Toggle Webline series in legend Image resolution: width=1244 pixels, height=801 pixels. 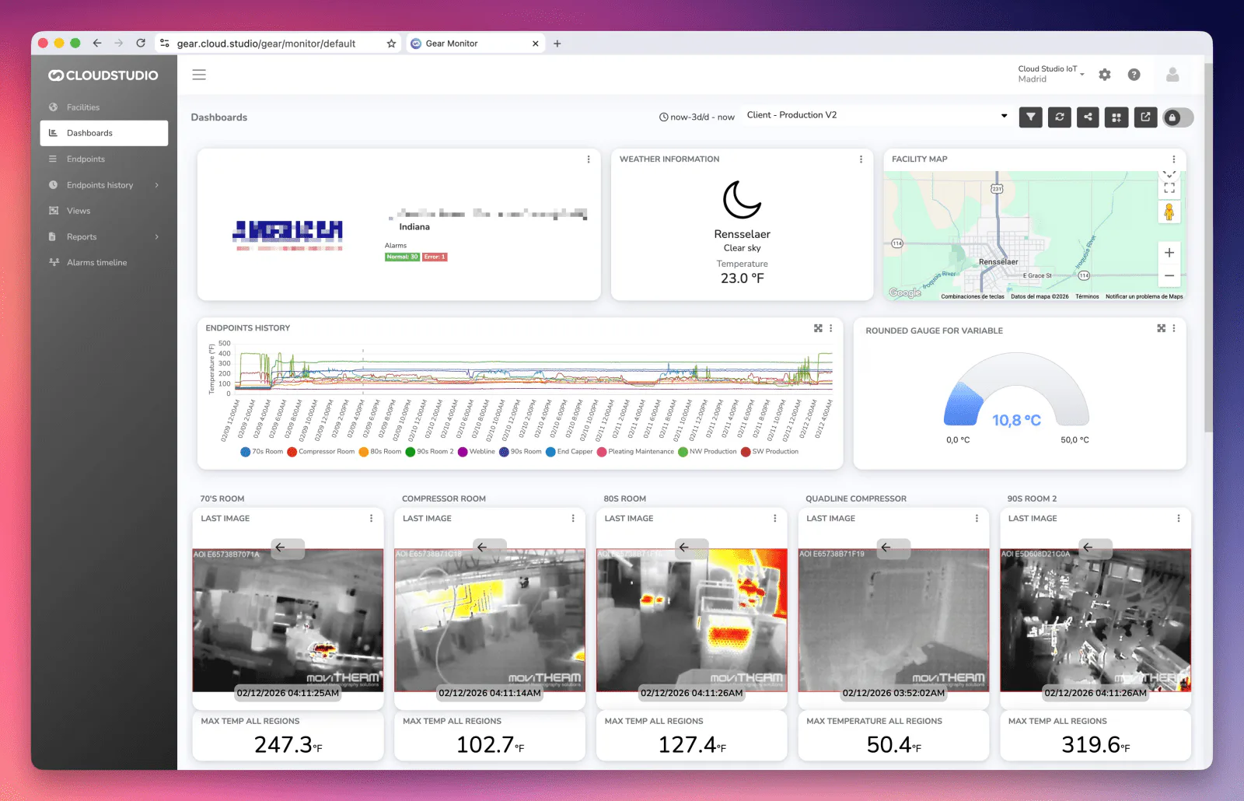pos(477,452)
